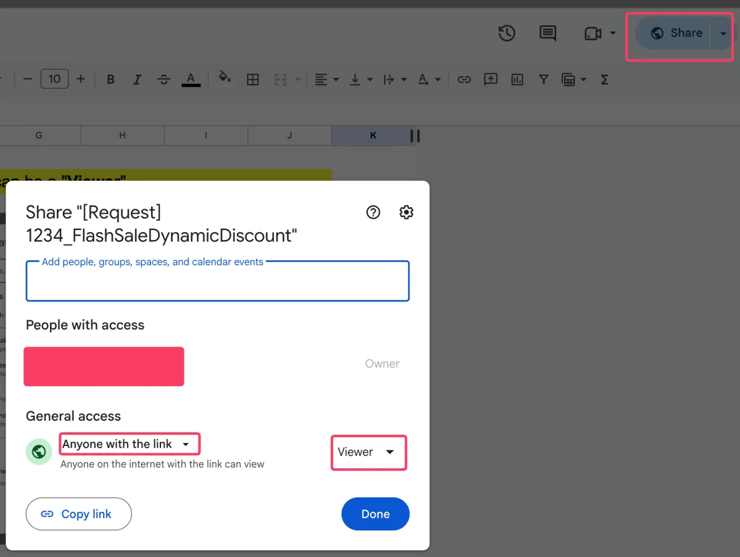740x557 pixels.
Task: Toggle bold formatting
Action: coord(111,79)
